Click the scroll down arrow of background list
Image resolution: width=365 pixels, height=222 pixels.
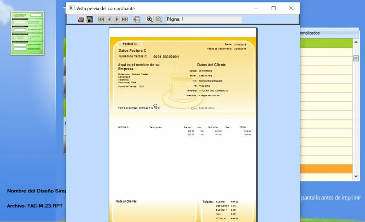(x=356, y=177)
